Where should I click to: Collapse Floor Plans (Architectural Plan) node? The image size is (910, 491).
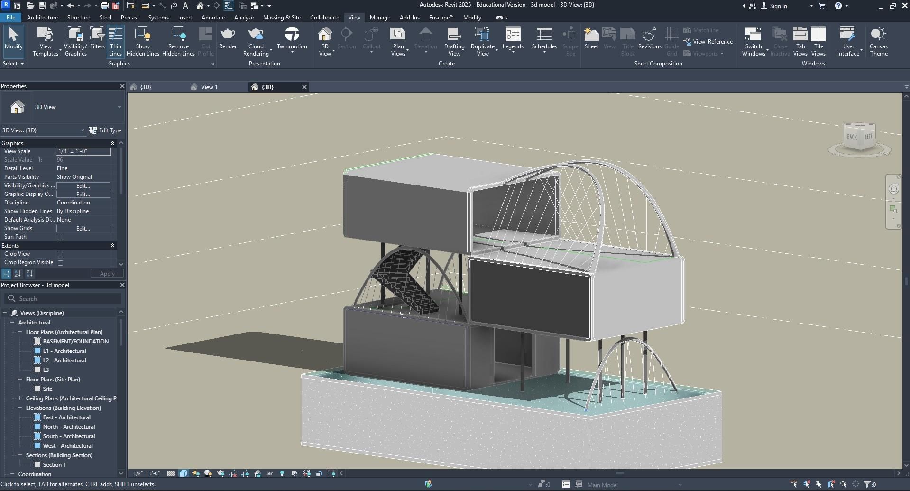(20, 332)
